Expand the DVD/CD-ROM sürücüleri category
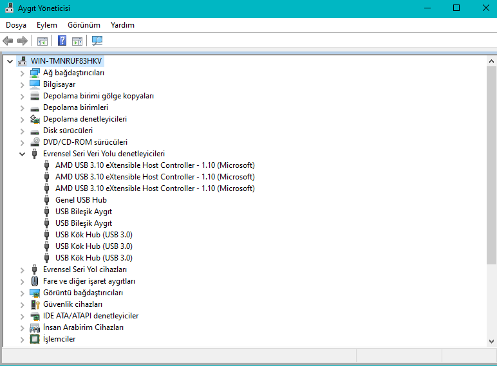Image resolution: width=497 pixels, height=366 pixels. click(x=22, y=143)
